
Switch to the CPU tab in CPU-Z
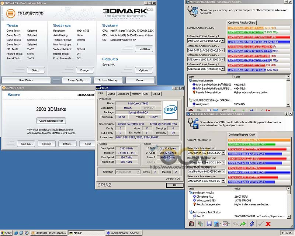tap(100, 94)
